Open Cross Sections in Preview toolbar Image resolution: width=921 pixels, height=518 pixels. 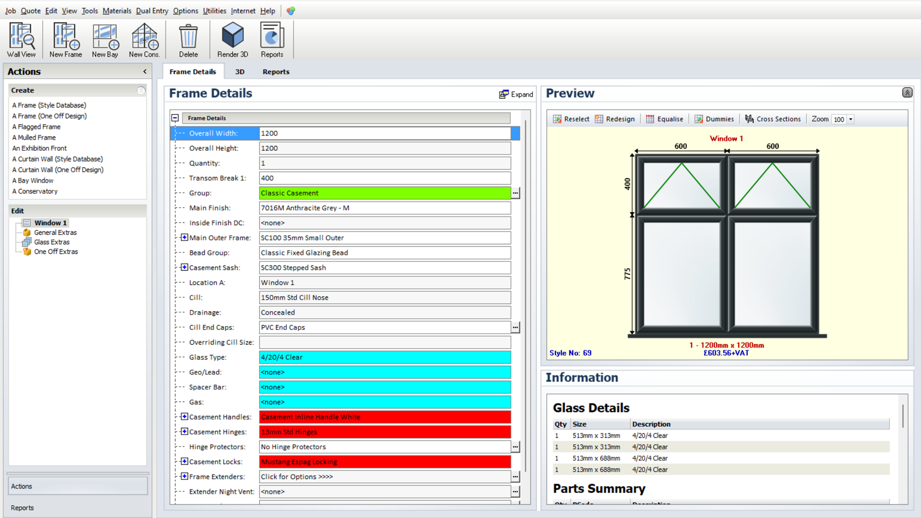point(773,119)
